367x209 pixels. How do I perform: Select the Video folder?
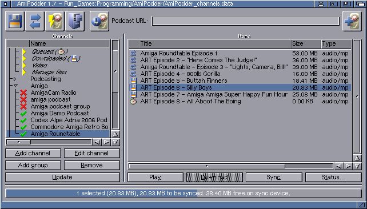click(39, 65)
